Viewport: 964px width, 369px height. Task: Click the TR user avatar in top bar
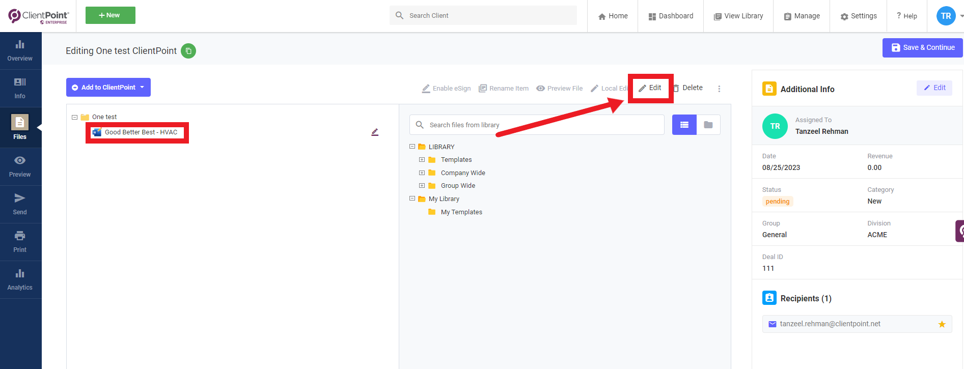[x=946, y=16]
